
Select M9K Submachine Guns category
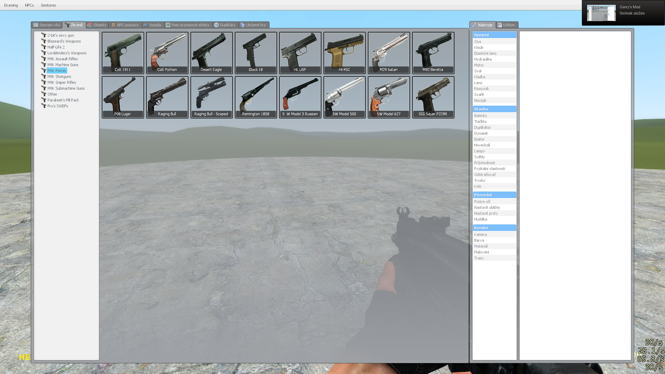click(x=66, y=88)
